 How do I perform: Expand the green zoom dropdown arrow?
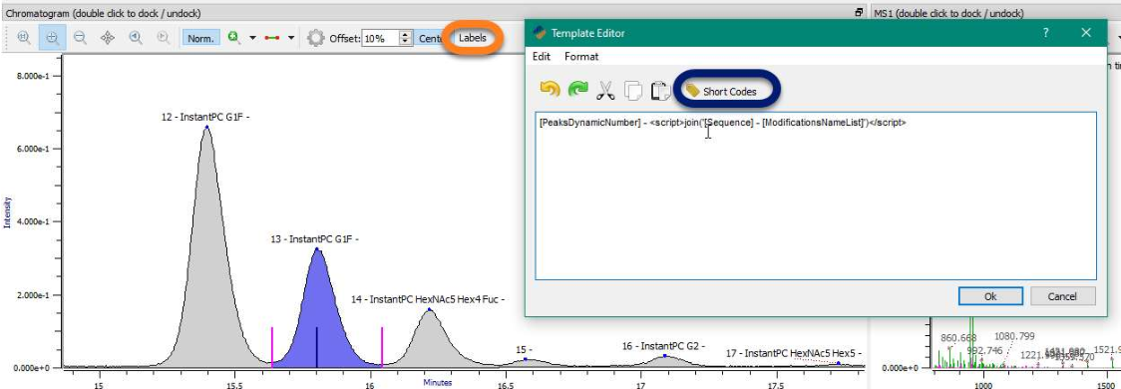tap(252, 39)
